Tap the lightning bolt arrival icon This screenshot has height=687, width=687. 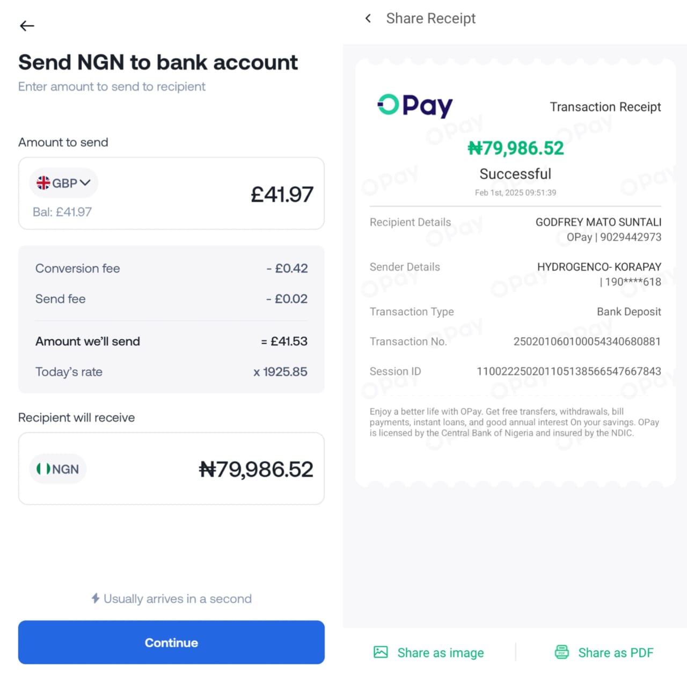(x=96, y=598)
